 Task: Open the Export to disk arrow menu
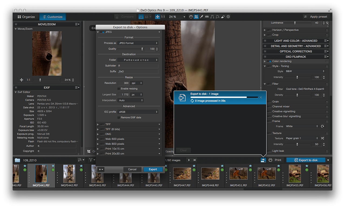click(x=328, y=160)
